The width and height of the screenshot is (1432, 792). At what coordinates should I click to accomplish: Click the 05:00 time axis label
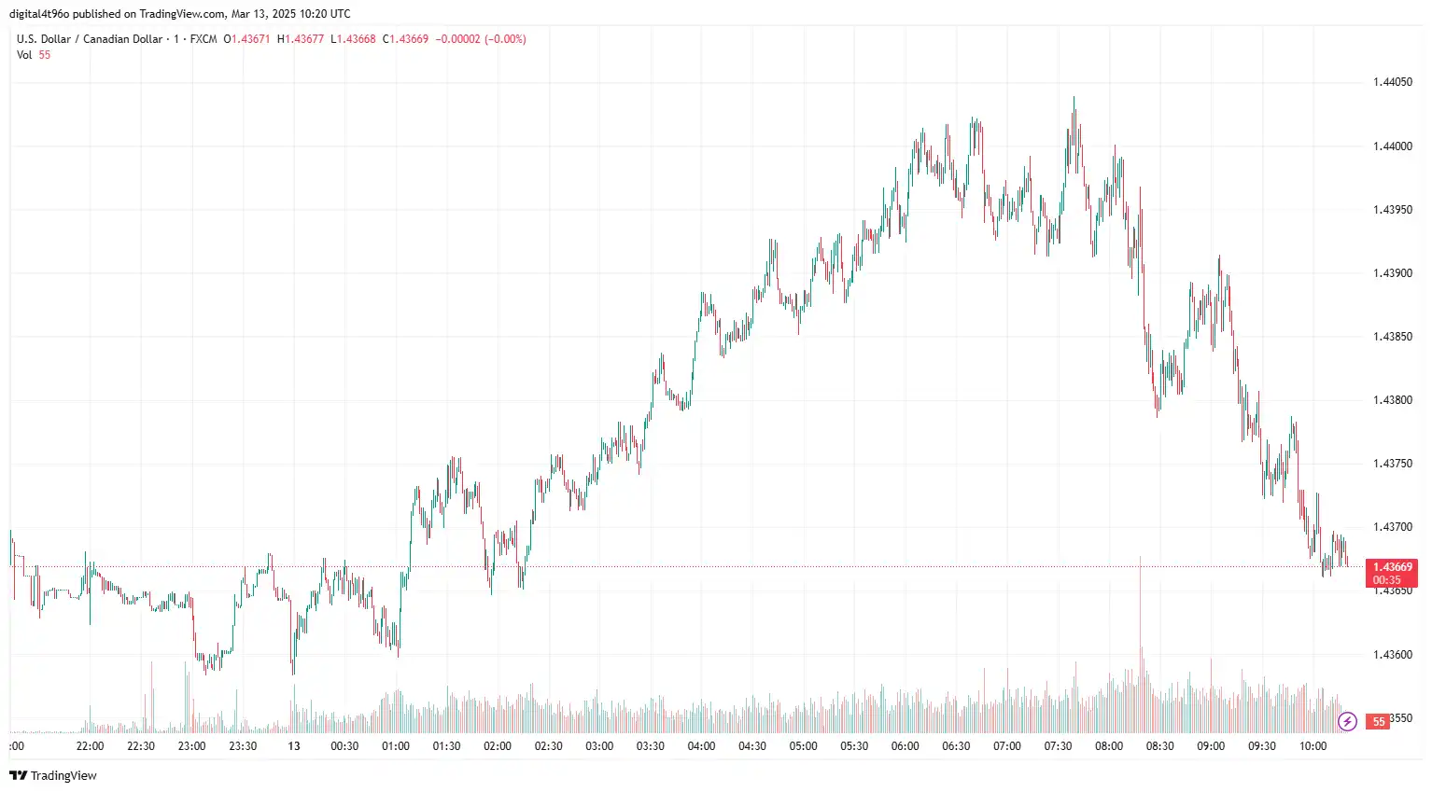(x=803, y=746)
